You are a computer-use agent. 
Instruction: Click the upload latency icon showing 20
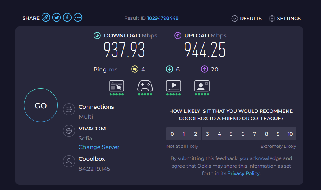[204, 69]
